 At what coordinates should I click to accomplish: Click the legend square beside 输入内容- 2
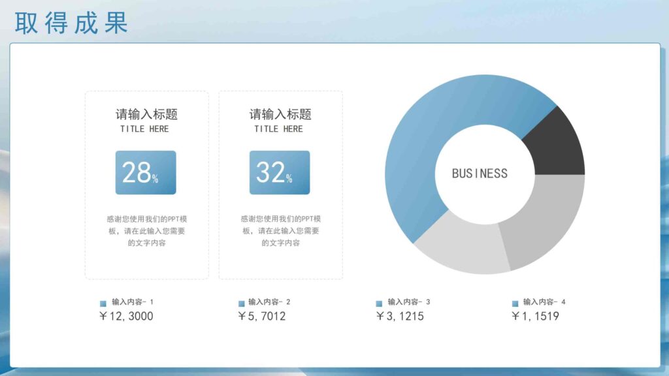point(242,304)
